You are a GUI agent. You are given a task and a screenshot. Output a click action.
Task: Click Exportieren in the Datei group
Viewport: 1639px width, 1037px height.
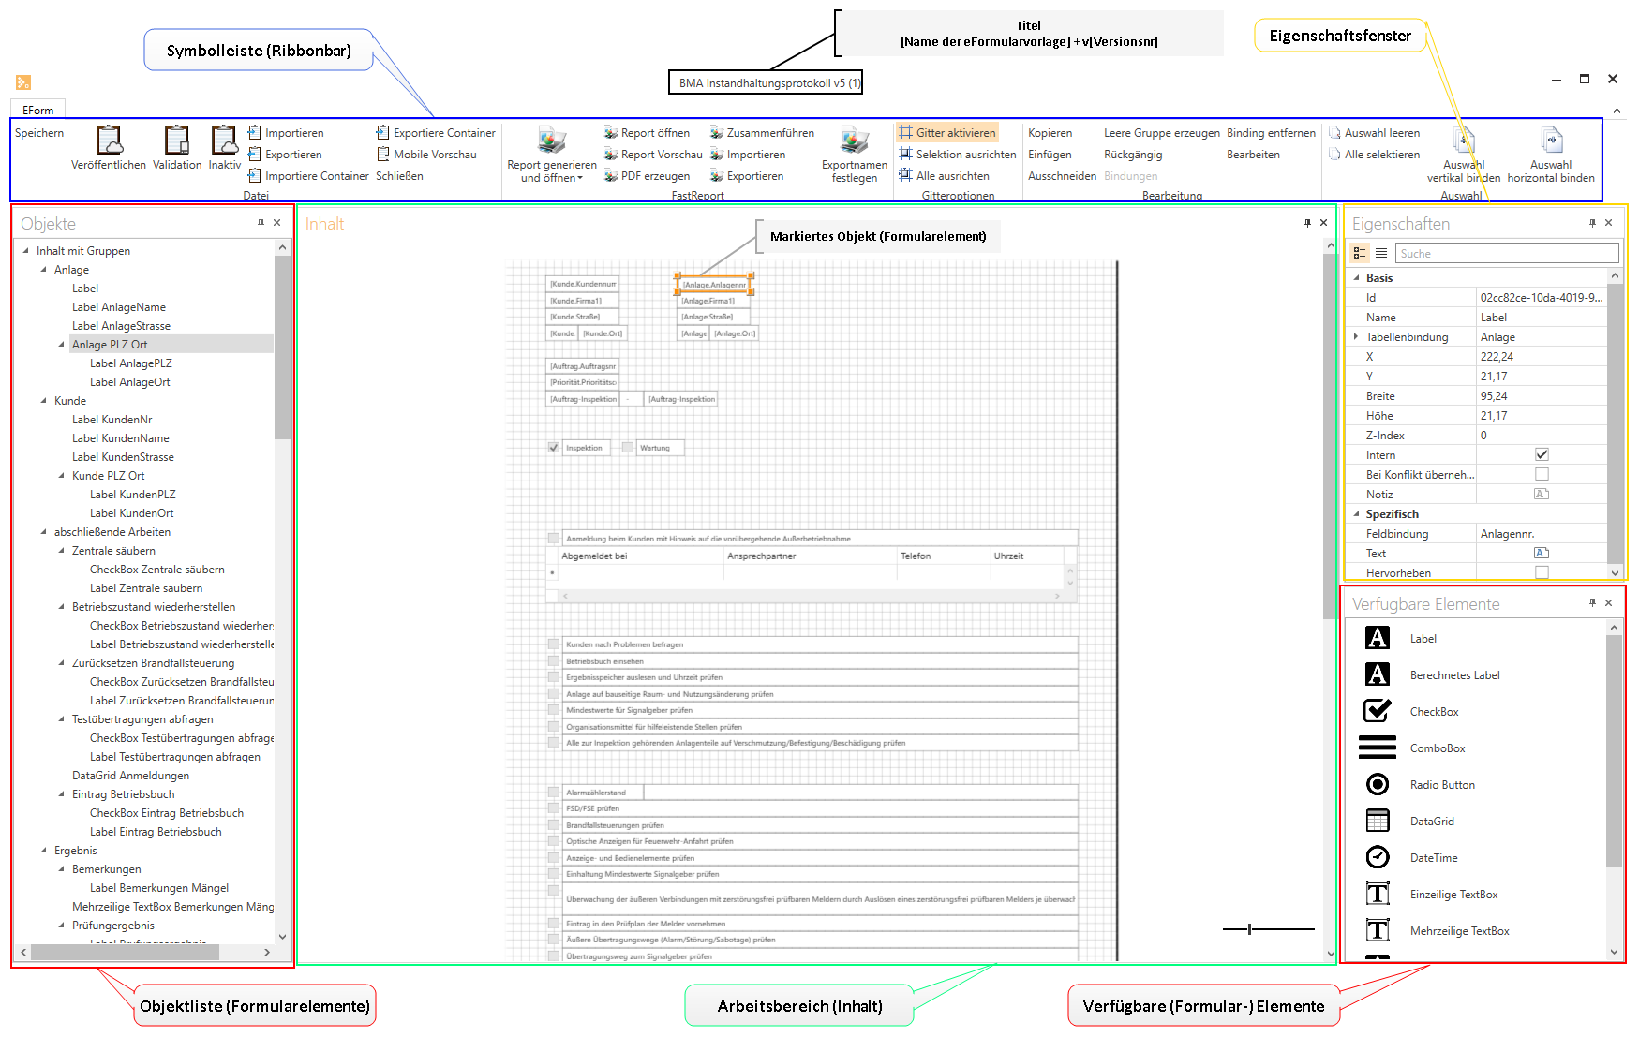[x=285, y=155]
